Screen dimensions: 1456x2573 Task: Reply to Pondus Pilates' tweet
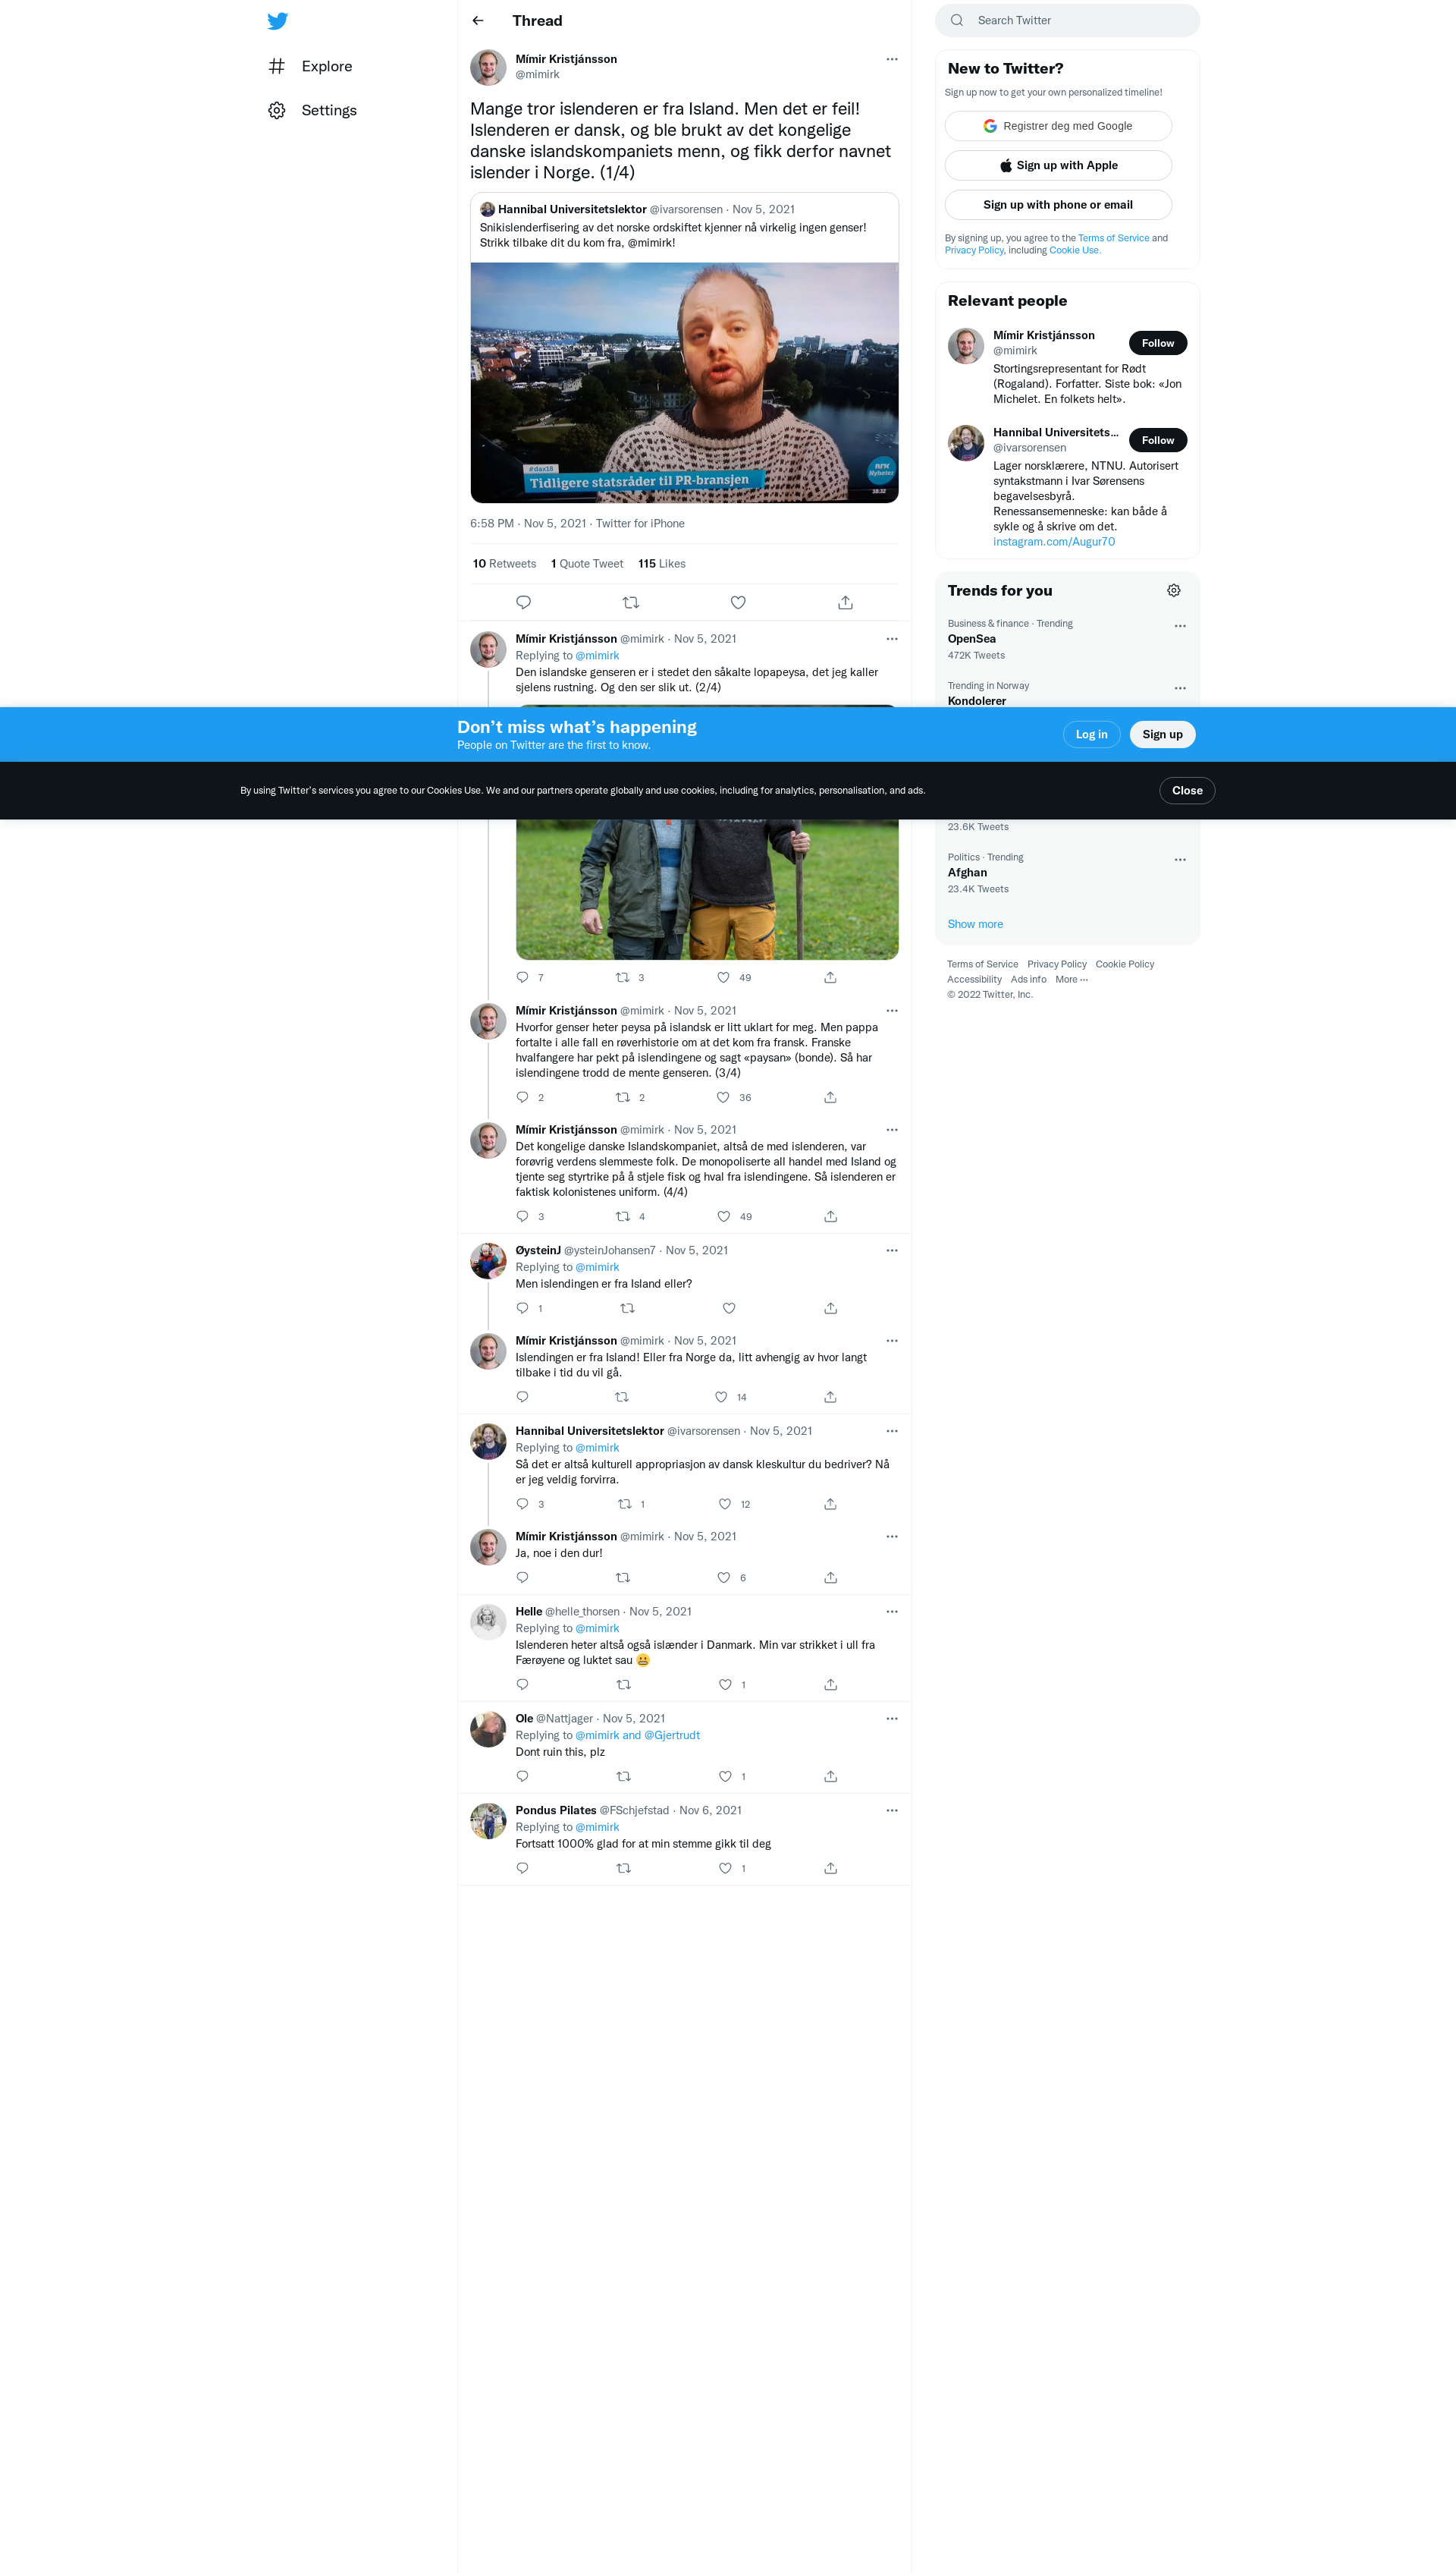pyautogui.click(x=522, y=1869)
